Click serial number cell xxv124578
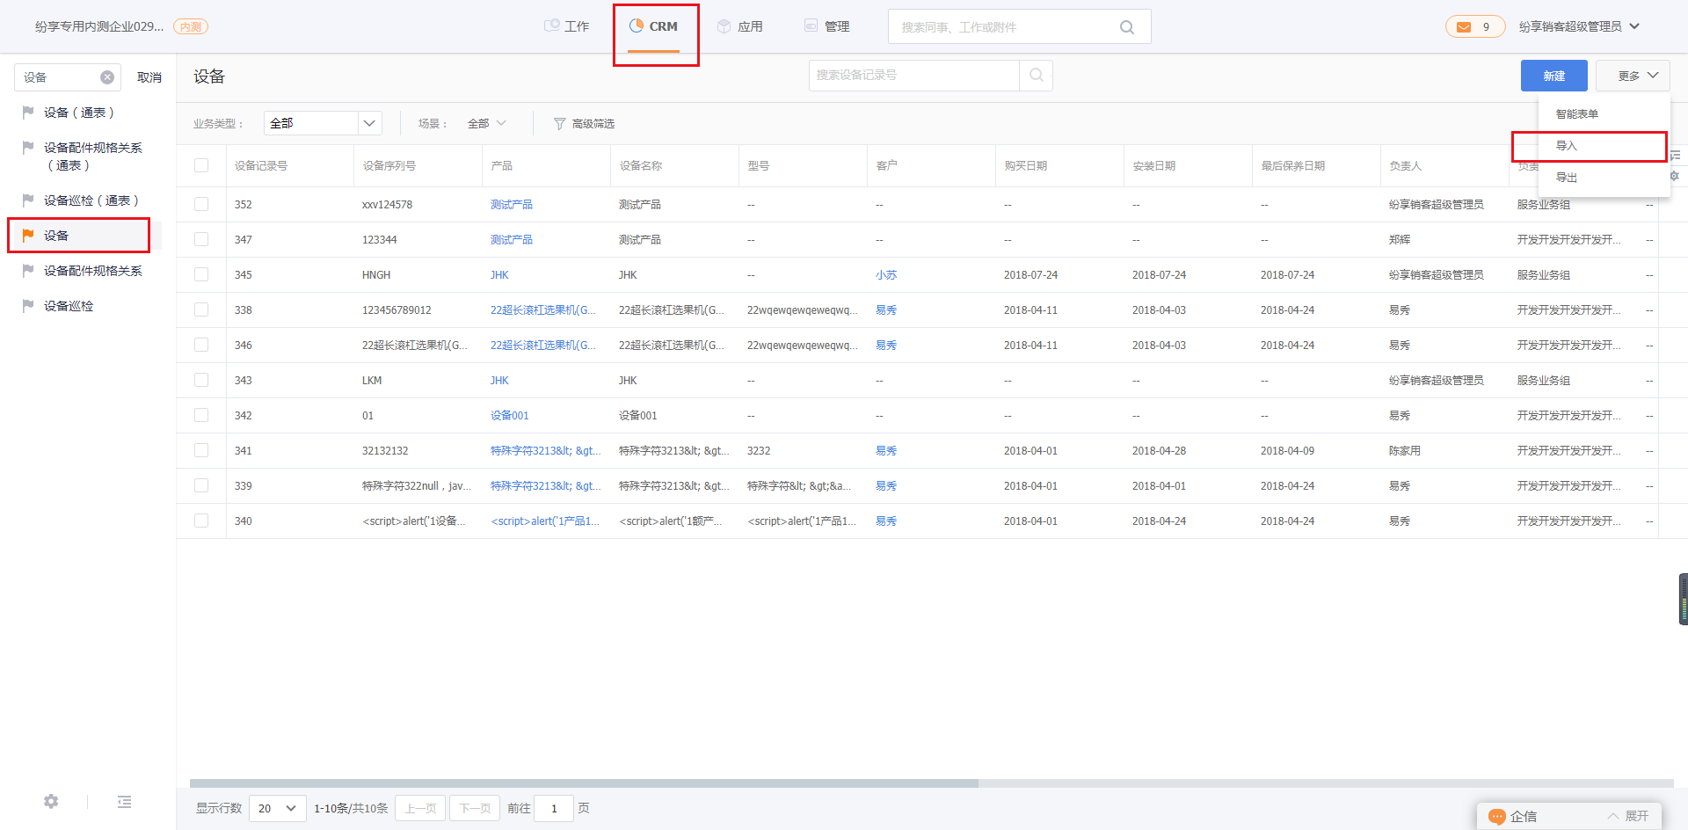 387,205
